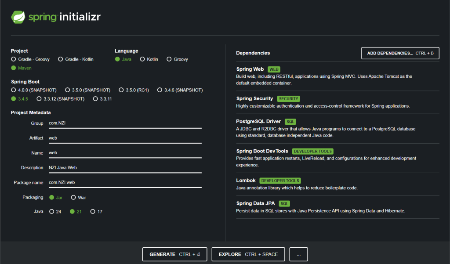Select Spring Boot 3.5.0 (RC1)
Screen dimensions: 450x264
click(x=134, y=90)
